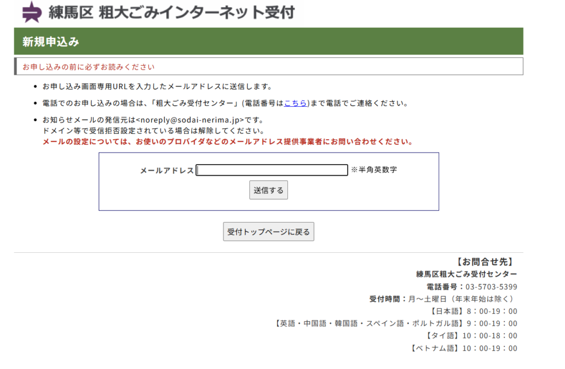Click the green 新規申込み header bar

click(268, 41)
